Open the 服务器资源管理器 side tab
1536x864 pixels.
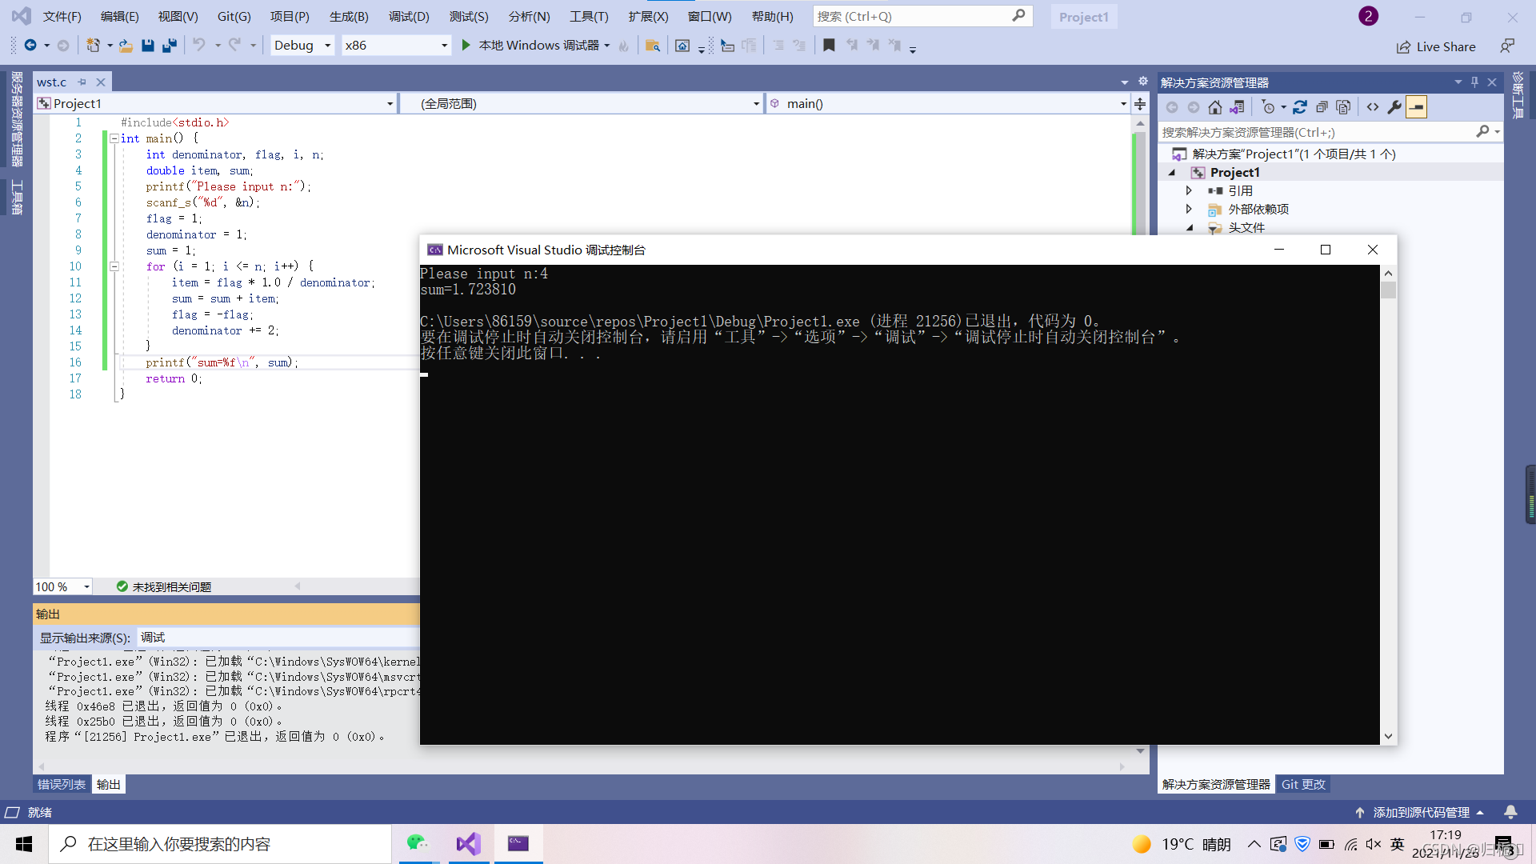[x=16, y=118]
